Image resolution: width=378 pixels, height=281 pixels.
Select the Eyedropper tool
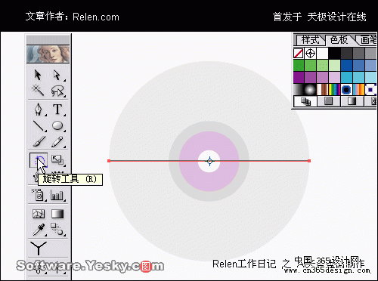tap(39, 230)
